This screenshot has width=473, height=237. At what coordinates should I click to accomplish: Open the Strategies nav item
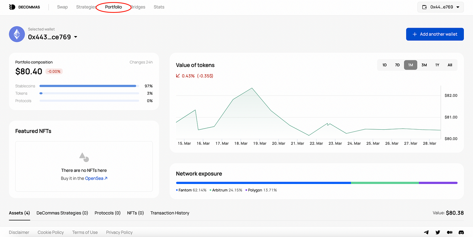pyautogui.click(x=86, y=7)
